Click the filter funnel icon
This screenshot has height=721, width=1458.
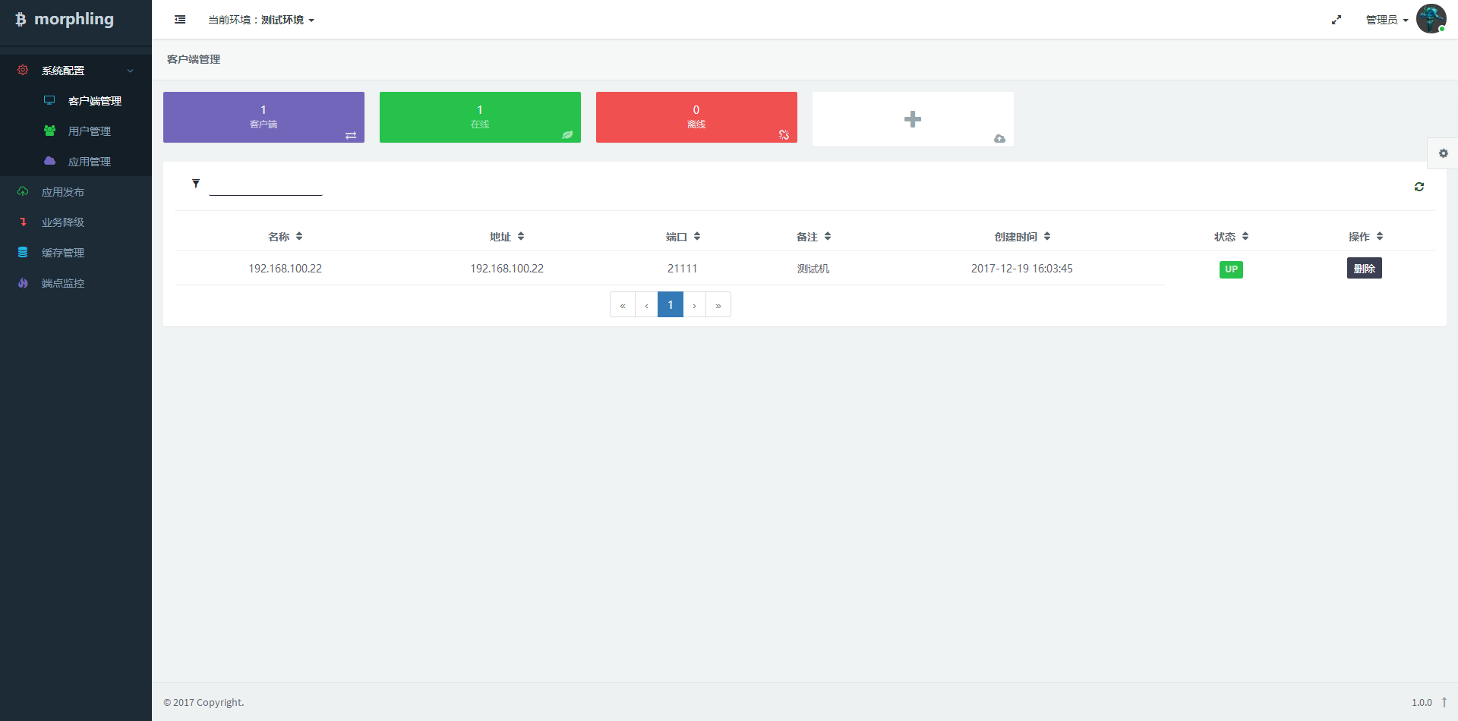click(x=196, y=183)
